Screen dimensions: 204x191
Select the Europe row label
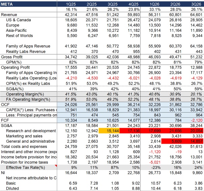click(x=12, y=25)
